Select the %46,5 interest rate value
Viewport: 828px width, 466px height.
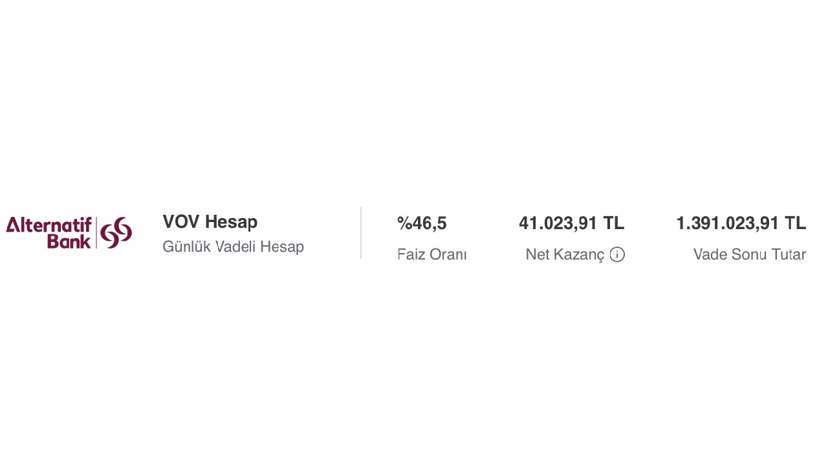pos(422,223)
